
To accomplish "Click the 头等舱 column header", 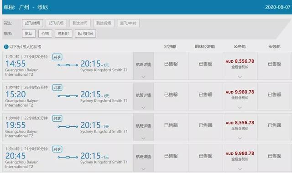I will click(274, 46).
